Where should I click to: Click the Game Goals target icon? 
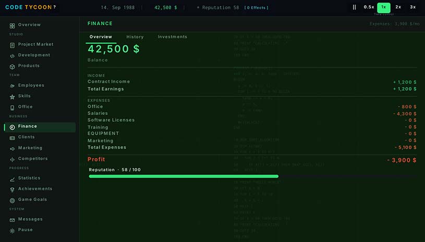(12, 200)
